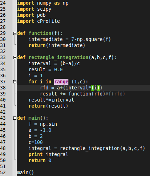This screenshot has width=150, height=176.
Task: Click the value 0.0 on line 35
Action: [x=58, y=69]
